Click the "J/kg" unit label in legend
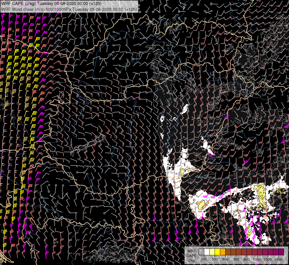The width and height of the screenshot is (289, 265). [191, 261]
